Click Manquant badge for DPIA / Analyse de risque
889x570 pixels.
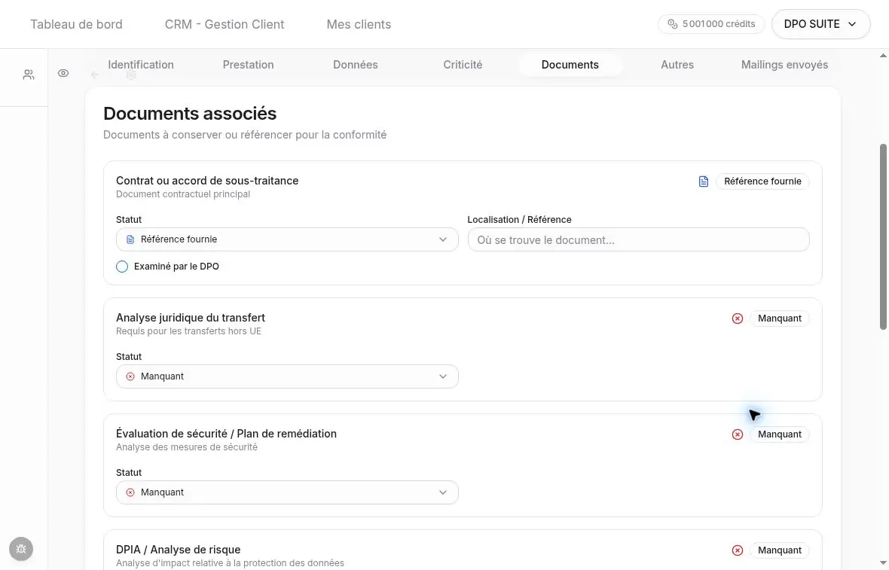pos(780,550)
